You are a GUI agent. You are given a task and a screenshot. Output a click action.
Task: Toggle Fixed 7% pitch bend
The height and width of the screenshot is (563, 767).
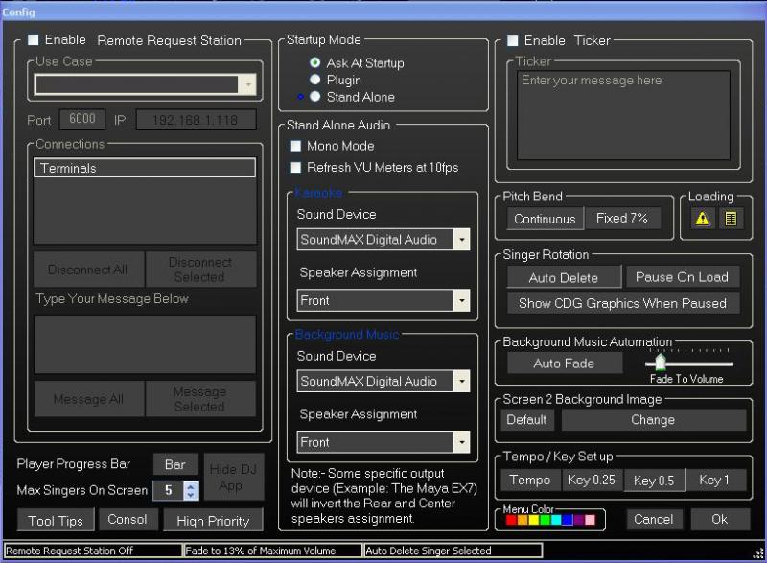pyautogui.click(x=622, y=218)
